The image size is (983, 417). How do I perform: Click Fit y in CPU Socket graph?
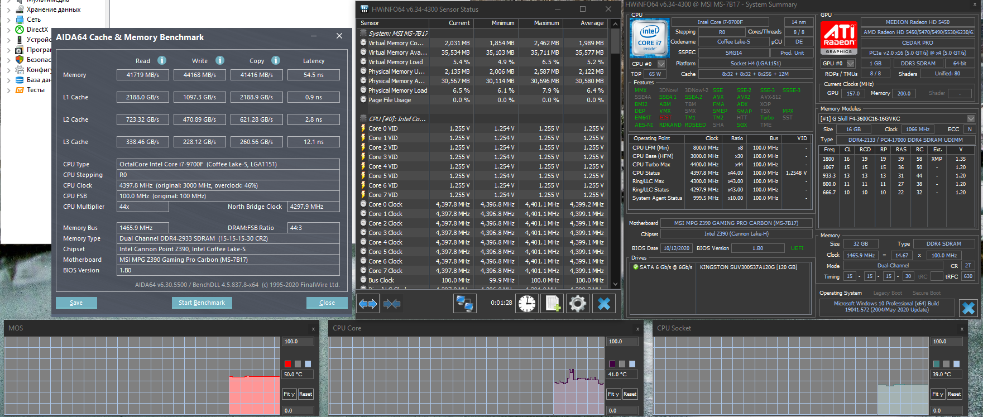[937, 394]
